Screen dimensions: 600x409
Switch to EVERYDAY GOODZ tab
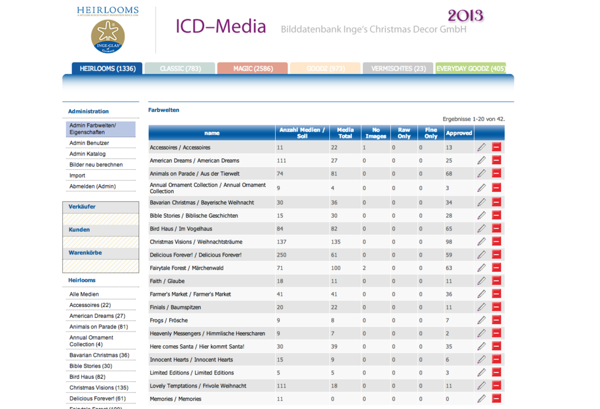click(471, 68)
